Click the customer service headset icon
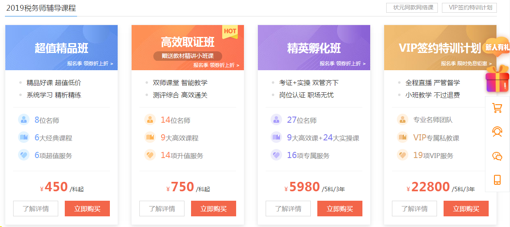Image resolution: width=510 pixels, height=227 pixels. (x=497, y=132)
